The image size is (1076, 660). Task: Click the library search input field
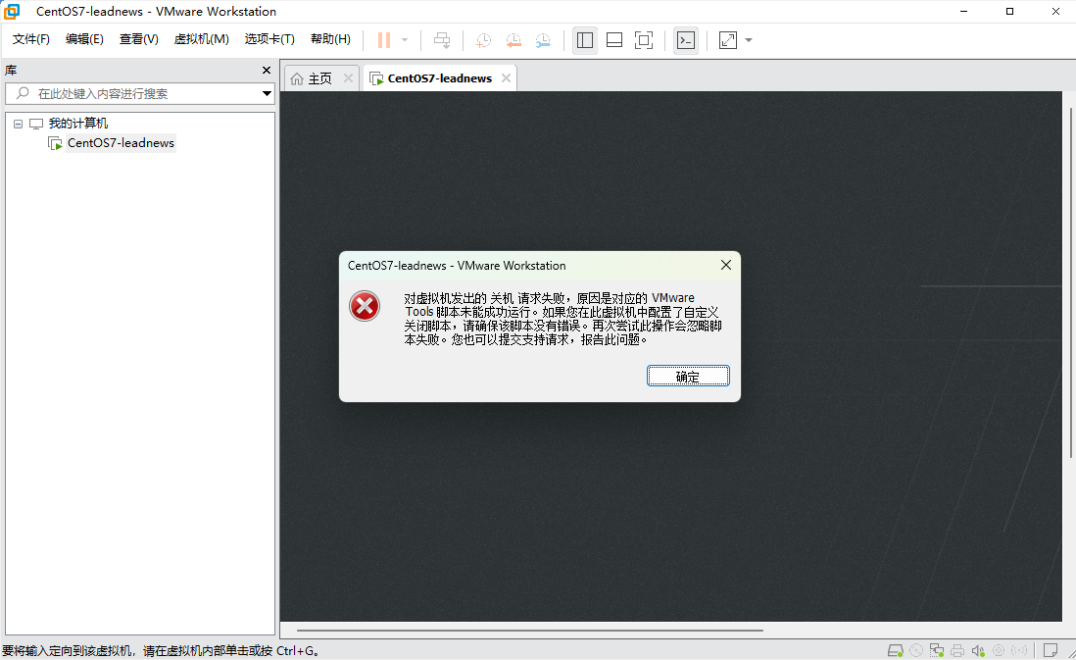click(x=140, y=93)
